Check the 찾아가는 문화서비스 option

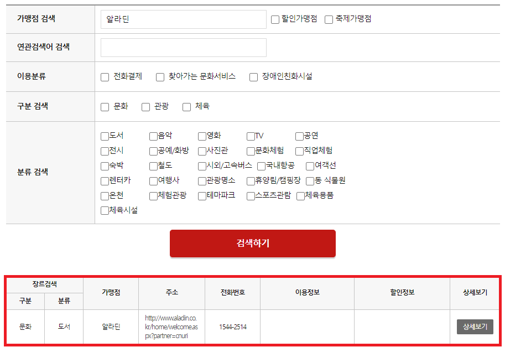pyautogui.click(x=160, y=77)
